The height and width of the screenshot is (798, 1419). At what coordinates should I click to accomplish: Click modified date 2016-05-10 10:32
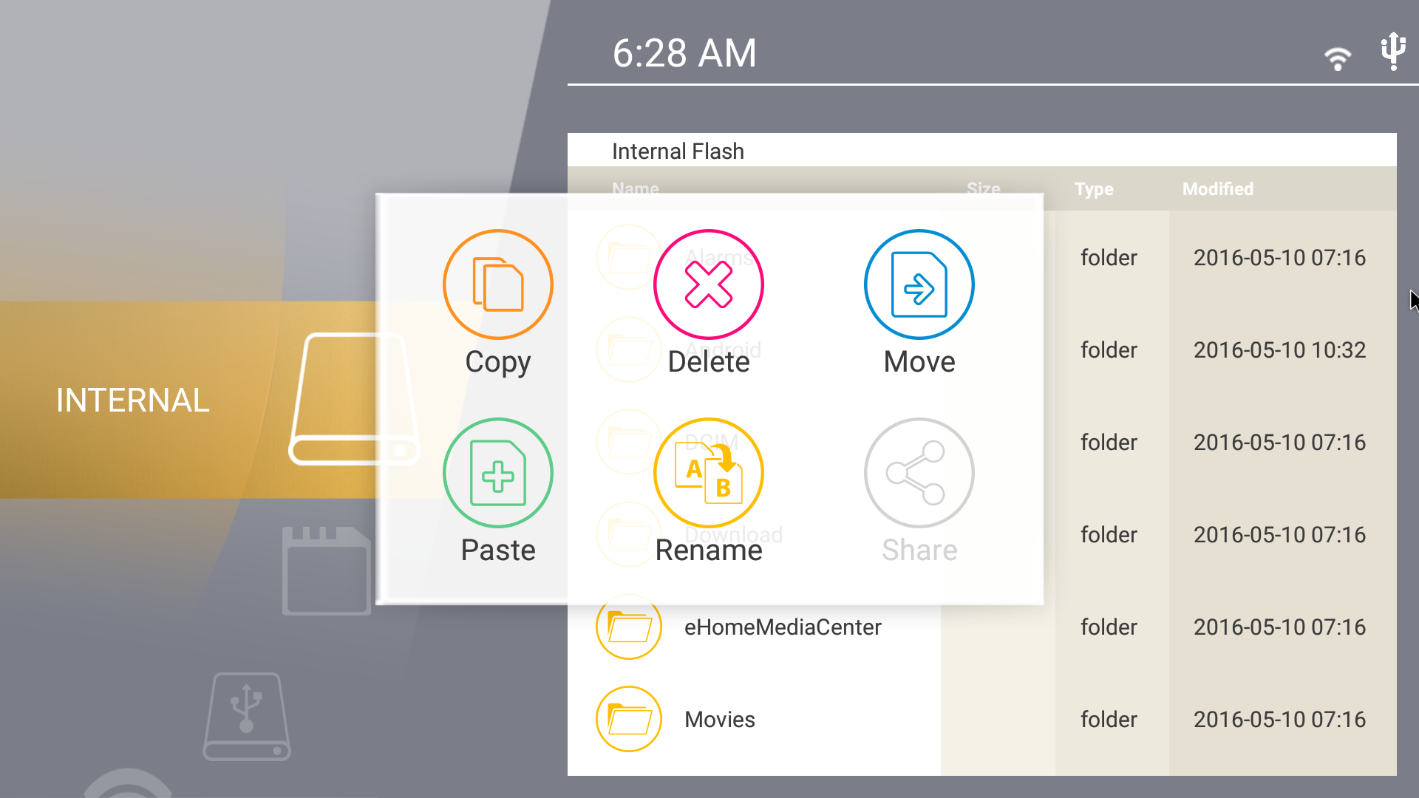[1279, 350]
